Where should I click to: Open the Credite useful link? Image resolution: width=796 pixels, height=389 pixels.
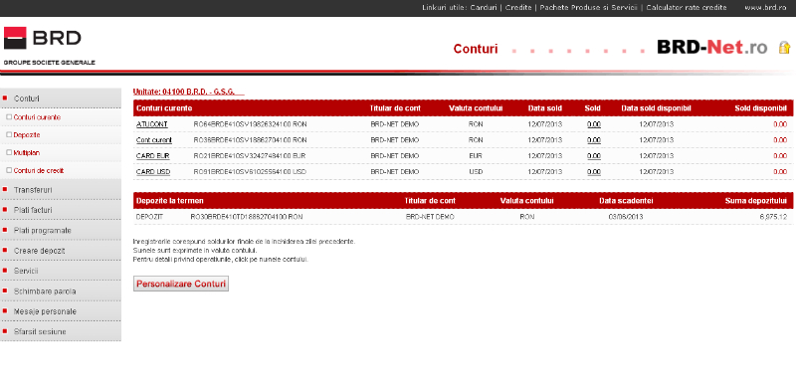tap(517, 8)
